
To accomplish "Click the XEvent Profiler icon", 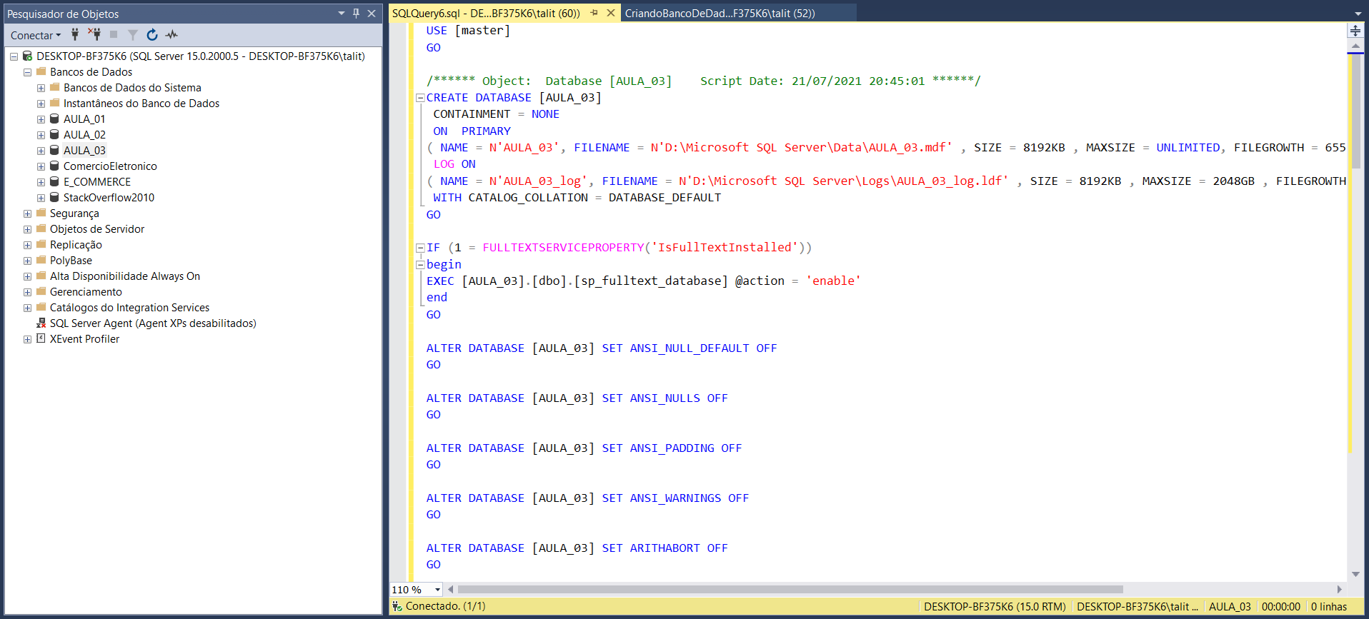I will (x=41, y=339).
